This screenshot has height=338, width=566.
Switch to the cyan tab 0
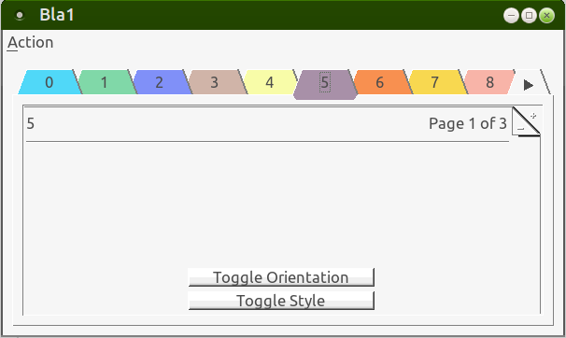[x=50, y=82]
